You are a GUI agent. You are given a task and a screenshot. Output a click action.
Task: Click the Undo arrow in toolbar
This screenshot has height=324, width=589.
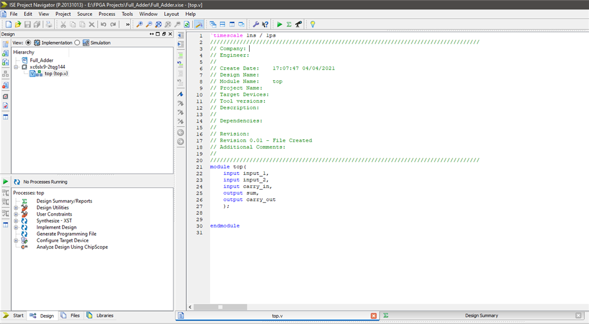(103, 24)
